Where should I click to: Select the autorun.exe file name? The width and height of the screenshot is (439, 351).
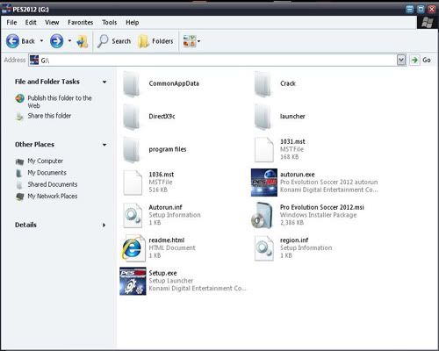pos(298,175)
